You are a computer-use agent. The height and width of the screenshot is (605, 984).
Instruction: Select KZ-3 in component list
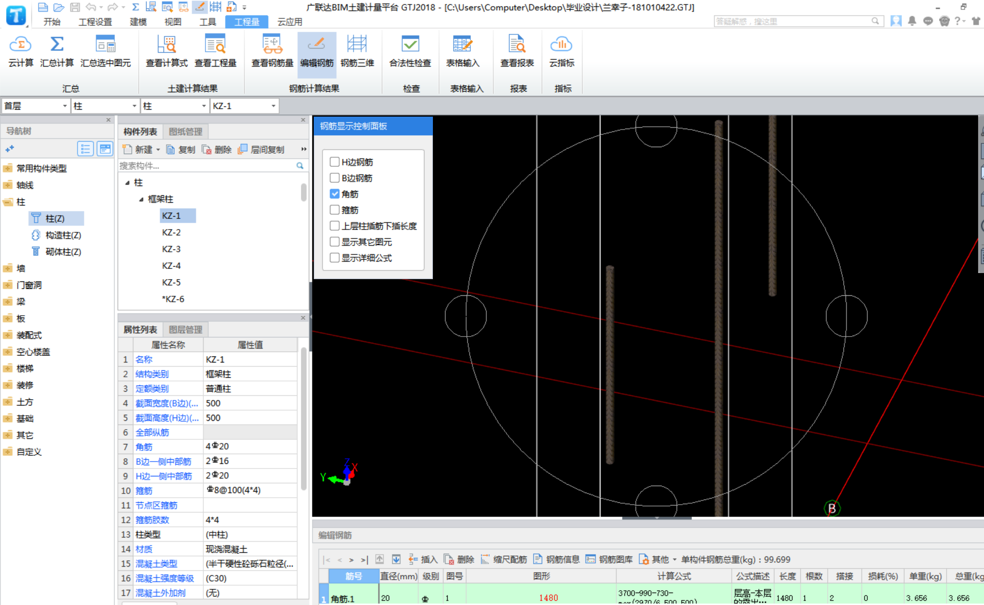(171, 249)
